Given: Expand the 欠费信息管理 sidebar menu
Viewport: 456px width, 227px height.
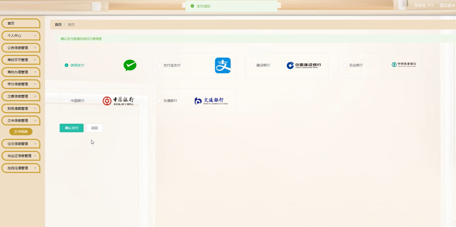Looking at the screenshot, I should coord(21,97).
